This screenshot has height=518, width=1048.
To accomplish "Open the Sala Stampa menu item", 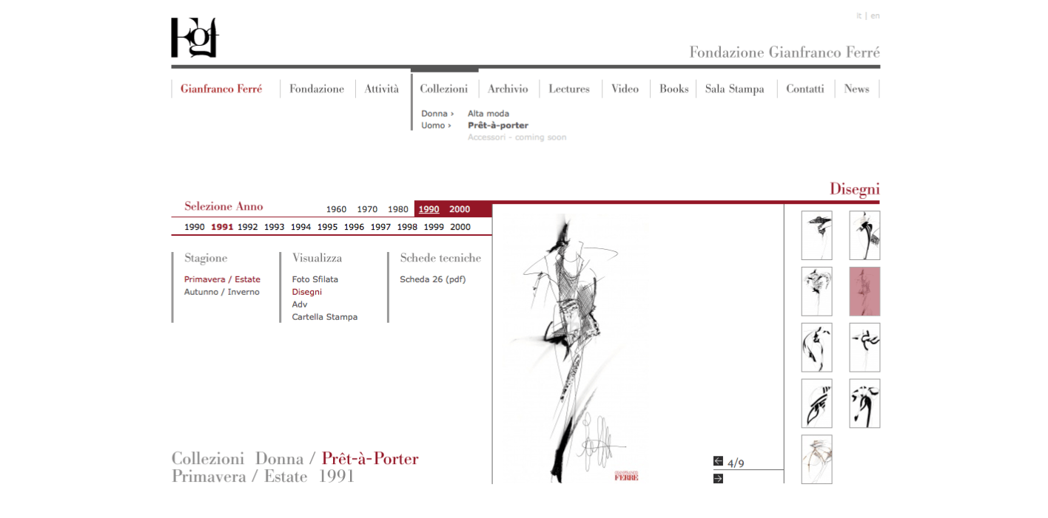I will [735, 89].
